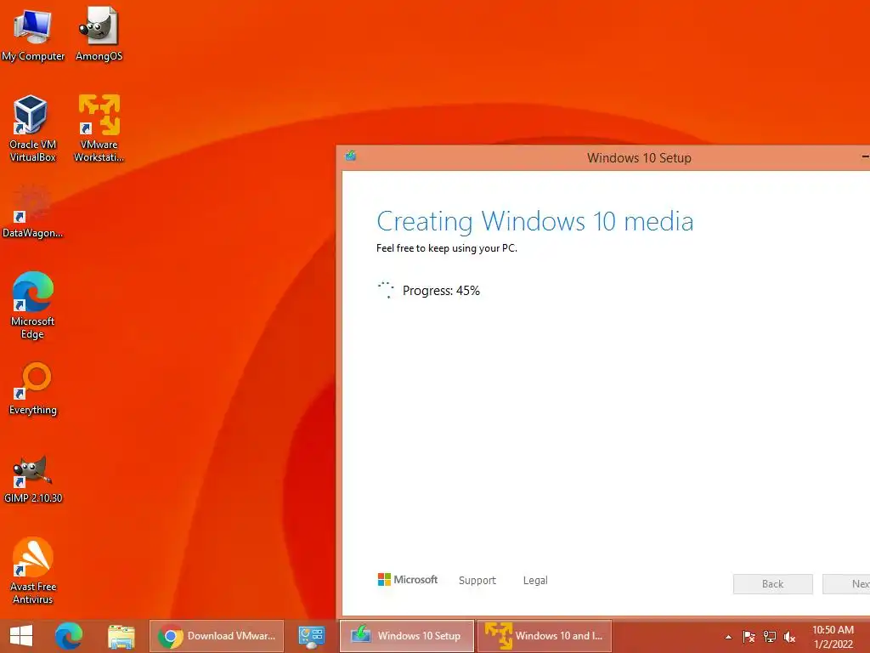Click the Feel free to keep using your PC text
Viewport: 870px width, 653px height.
[447, 248]
